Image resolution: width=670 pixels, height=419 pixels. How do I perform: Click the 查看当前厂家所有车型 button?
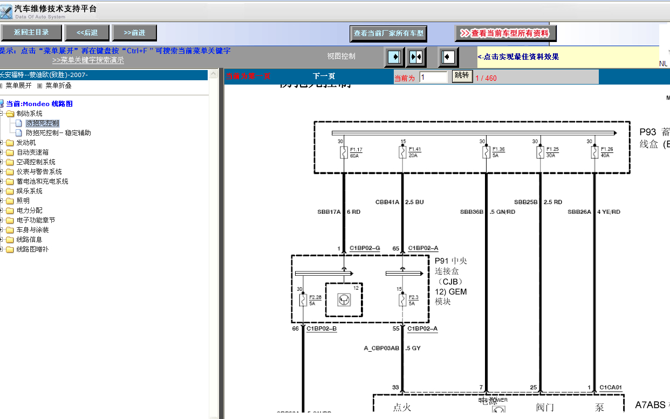tap(388, 33)
